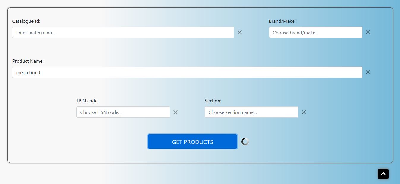The image size is (400, 184).
Task: Click the Brand/Make label
Action: (282, 21)
